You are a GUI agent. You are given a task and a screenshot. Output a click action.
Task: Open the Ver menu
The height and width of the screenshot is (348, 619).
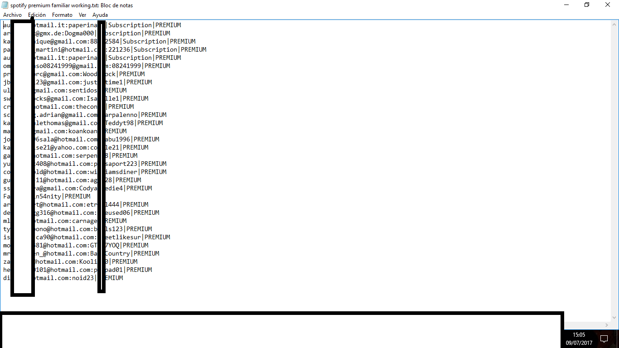tap(82, 15)
